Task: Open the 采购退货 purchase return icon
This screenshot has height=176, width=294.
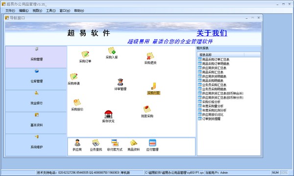Action: 150,58
